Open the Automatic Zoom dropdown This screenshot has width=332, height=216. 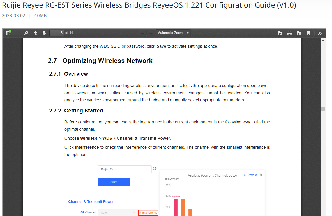pyautogui.click(x=173, y=33)
